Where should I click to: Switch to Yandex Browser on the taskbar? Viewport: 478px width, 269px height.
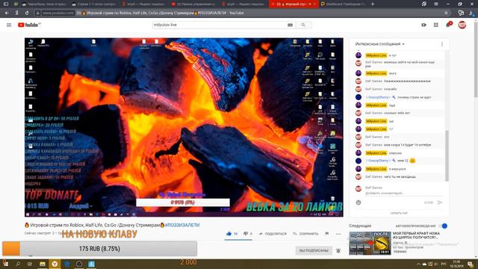55,264
